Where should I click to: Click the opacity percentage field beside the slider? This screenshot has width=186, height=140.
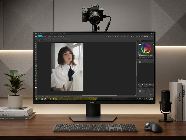click(x=151, y=56)
